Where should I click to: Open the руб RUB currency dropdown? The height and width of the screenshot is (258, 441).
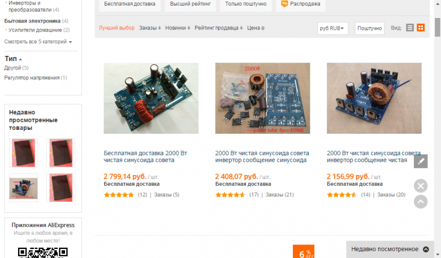click(x=332, y=28)
